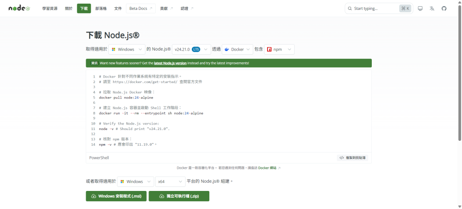Click the ⌘K shortcut badge
The height and width of the screenshot is (209, 462).
[x=405, y=9]
